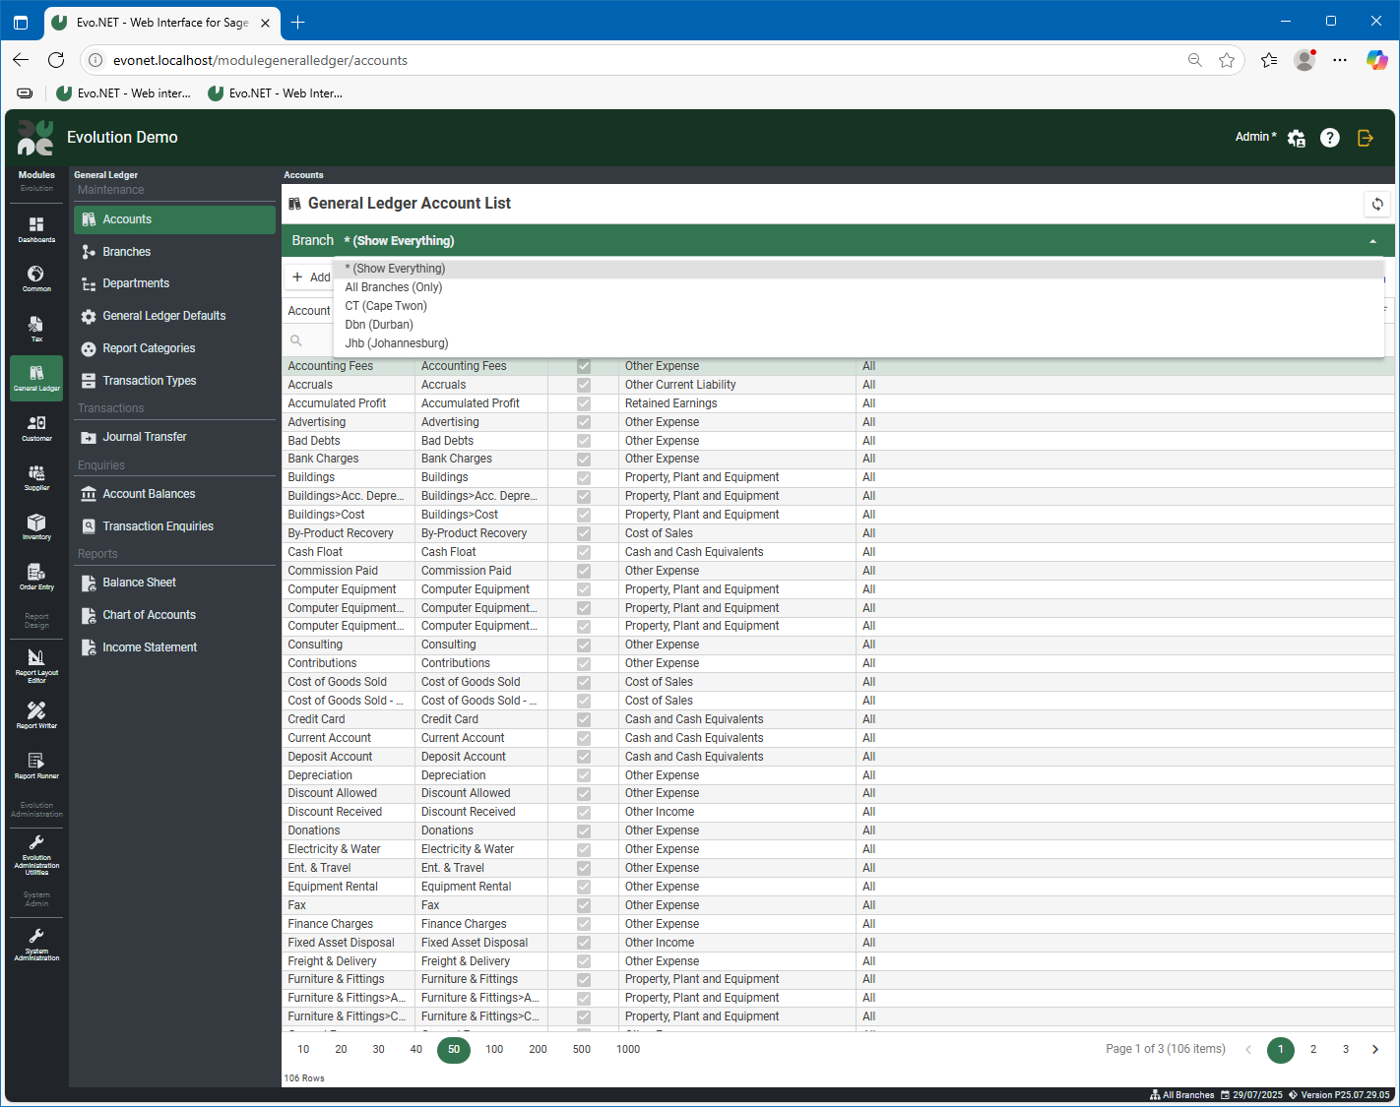Open Evolution Administration Utilities
1400x1107 pixels.
coord(36,853)
